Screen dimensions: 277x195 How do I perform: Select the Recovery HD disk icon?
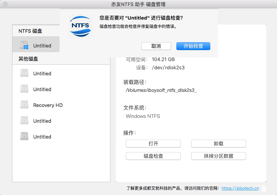[x=24, y=105]
